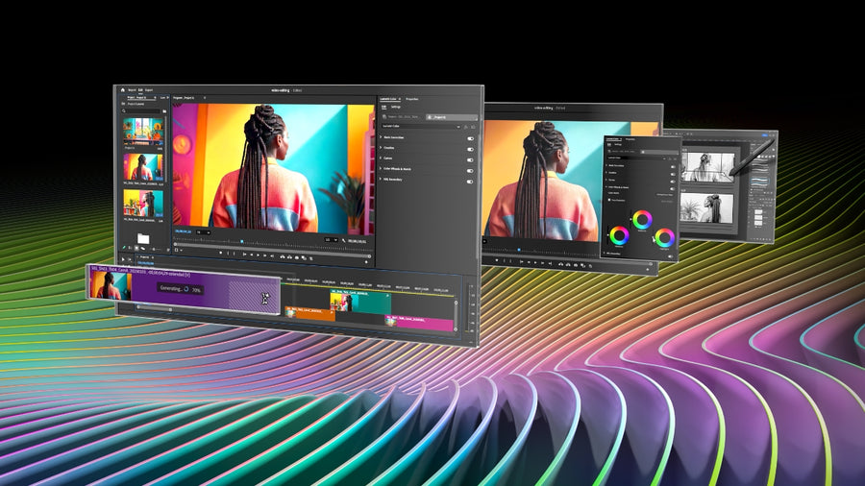Open the Edit workspace tab

tap(141, 90)
